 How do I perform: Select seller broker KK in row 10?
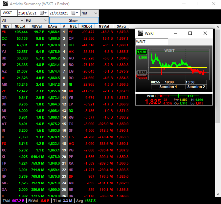71,91
